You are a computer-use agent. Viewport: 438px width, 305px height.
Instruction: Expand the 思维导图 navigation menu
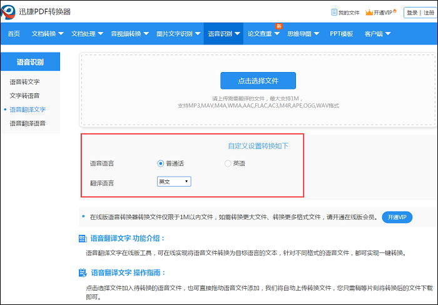pyautogui.click(x=303, y=34)
